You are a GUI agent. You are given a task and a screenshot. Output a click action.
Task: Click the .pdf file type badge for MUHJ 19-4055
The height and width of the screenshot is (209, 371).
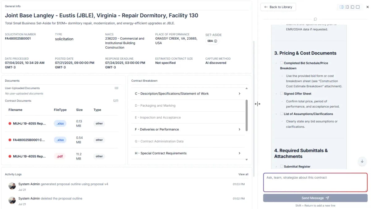coord(60,156)
